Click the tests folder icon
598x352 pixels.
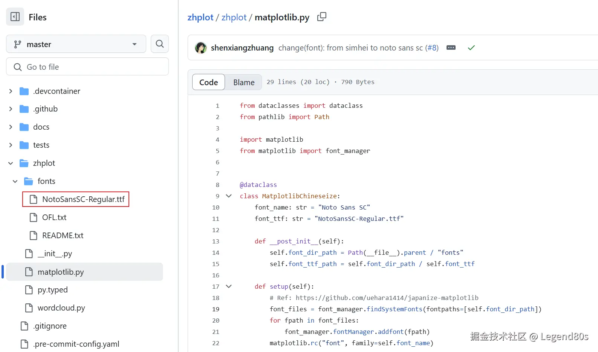click(x=24, y=145)
